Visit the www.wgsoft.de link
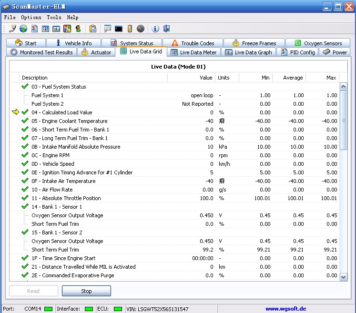This screenshot has width=356, height=313. (x=286, y=309)
